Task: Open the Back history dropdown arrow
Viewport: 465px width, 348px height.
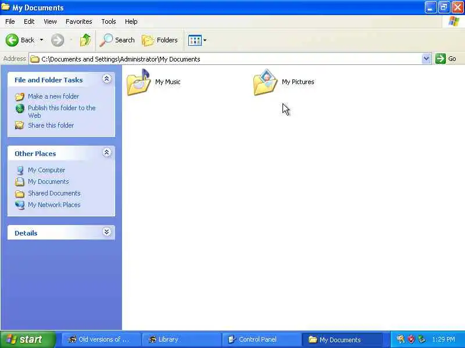Action: [x=41, y=40]
